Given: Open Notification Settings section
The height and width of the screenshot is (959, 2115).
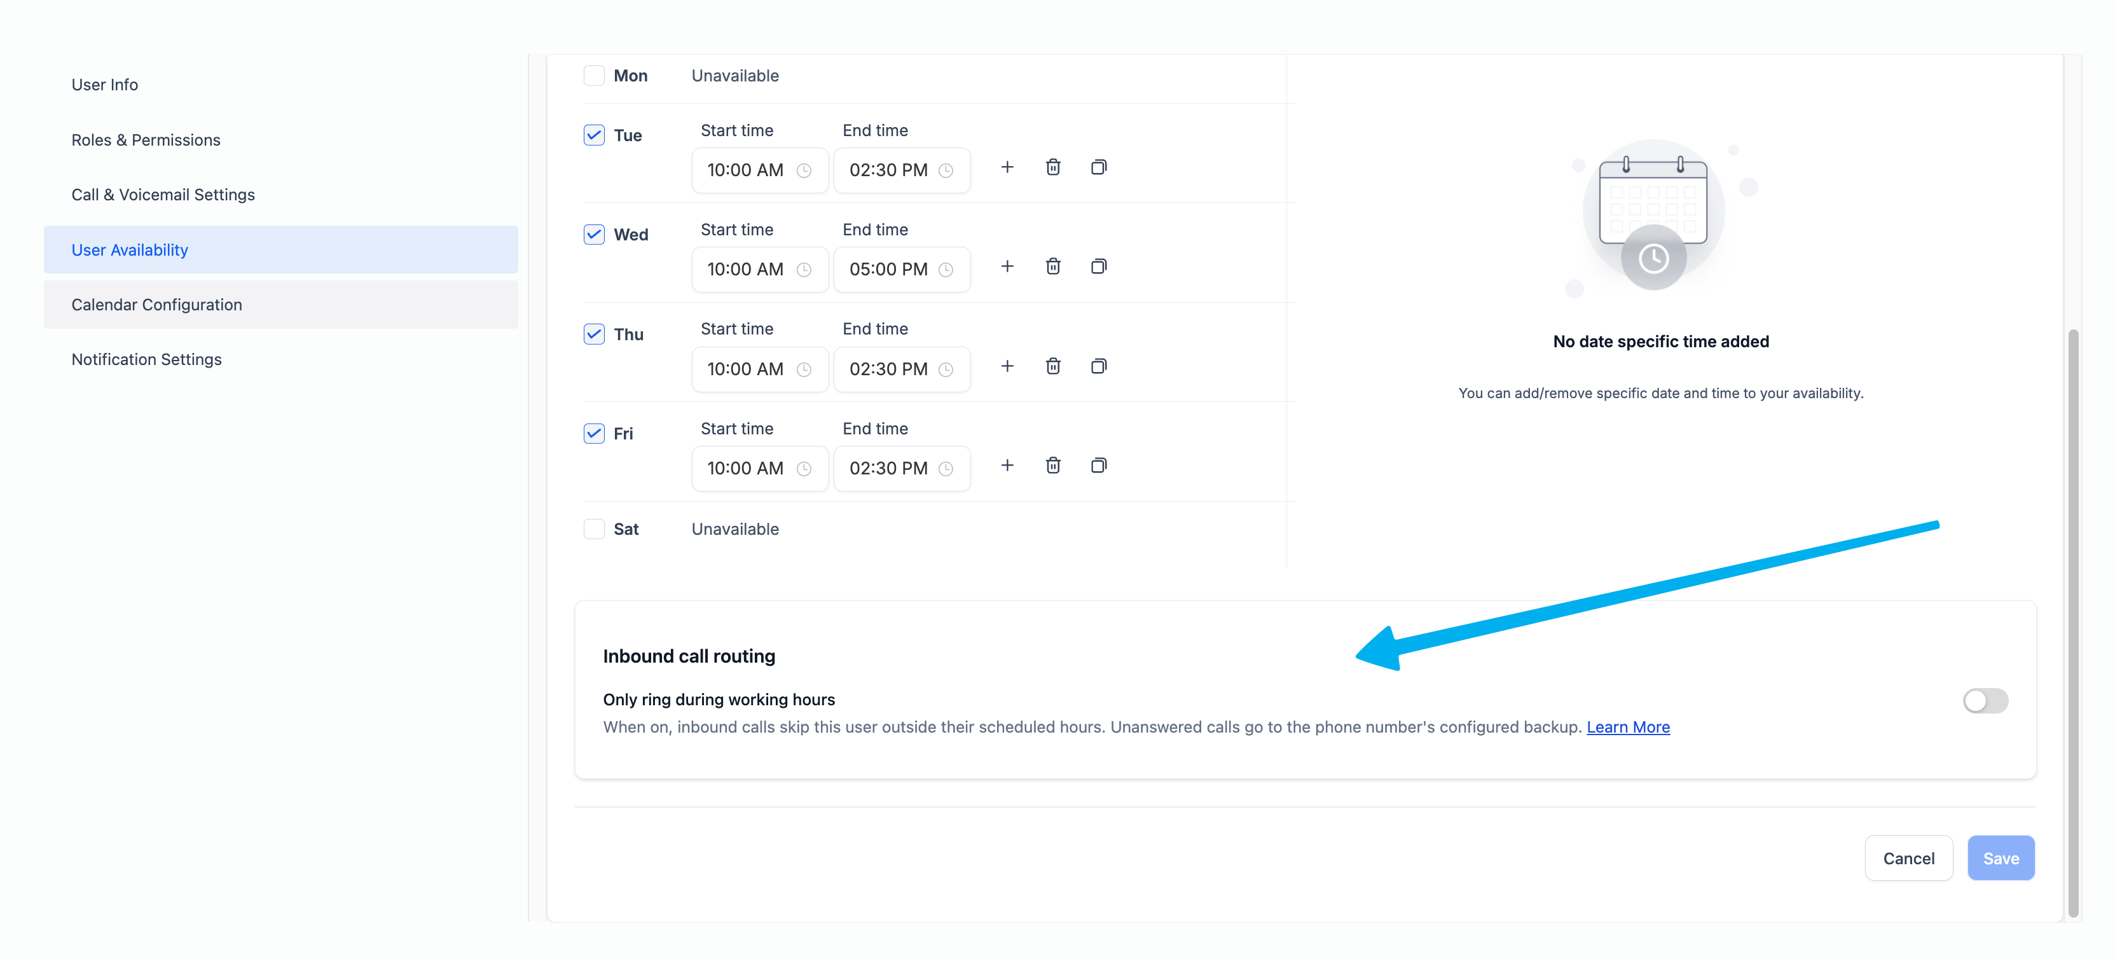Looking at the screenshot, I should click(x=281, y=360).
